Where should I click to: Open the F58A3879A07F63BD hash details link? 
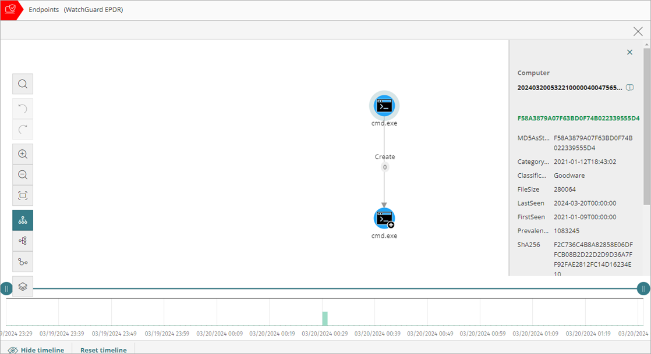pos(578,117)
